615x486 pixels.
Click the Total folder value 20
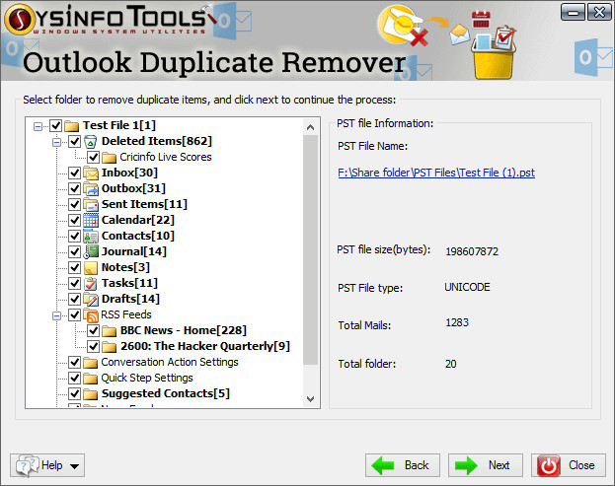coord(451,364)
